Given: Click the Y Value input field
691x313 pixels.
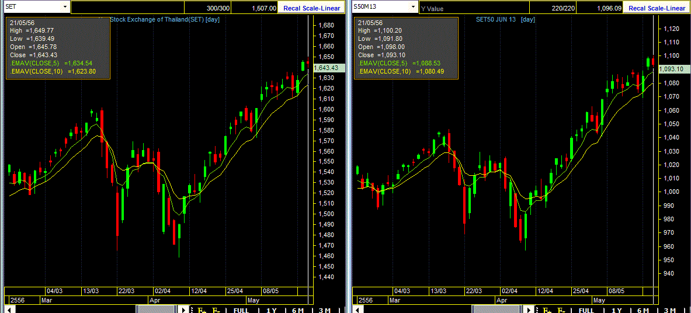Looking at the screenshot, I should [474, 8].
